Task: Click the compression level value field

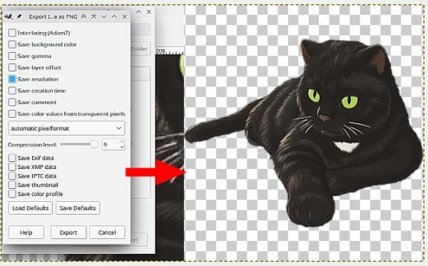Action: pyautogui.click(x=111, y=145)
